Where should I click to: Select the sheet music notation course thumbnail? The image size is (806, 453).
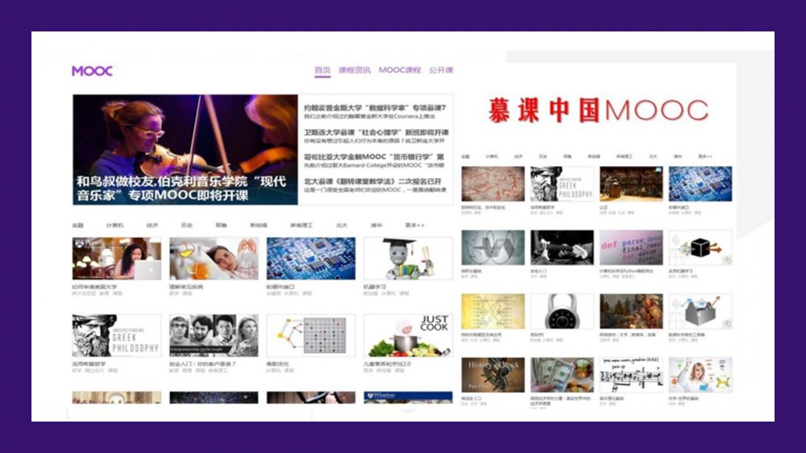point(630,375)
